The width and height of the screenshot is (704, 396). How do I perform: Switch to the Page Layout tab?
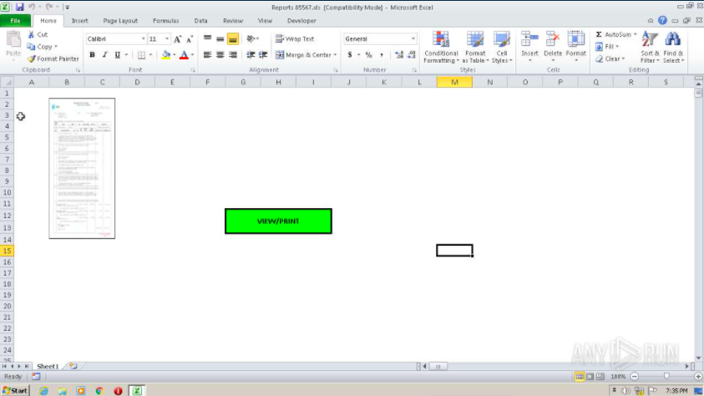coord(120,20)
